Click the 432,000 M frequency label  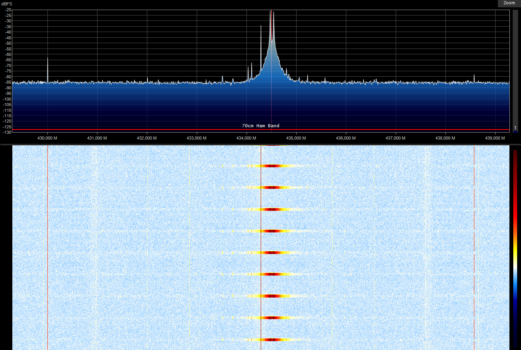[x=147, y=138]
